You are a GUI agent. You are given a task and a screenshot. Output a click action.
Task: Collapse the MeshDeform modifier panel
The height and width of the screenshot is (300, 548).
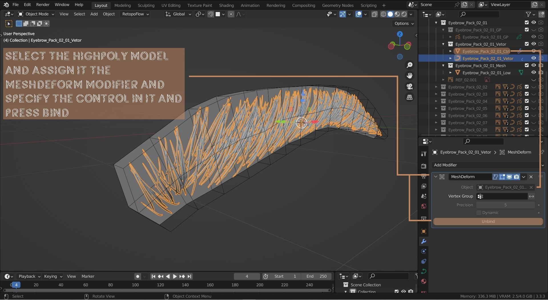(x=436, y=177)
